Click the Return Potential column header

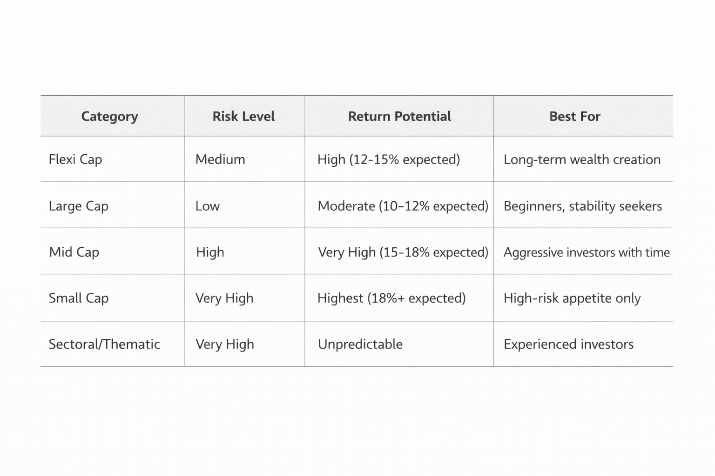pyautogui.click(x=399, y=116)
